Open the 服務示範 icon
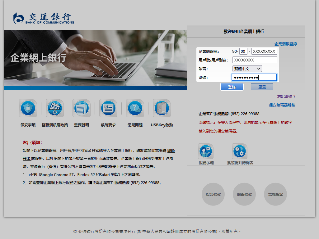319x239 pixels. (206, 151)
